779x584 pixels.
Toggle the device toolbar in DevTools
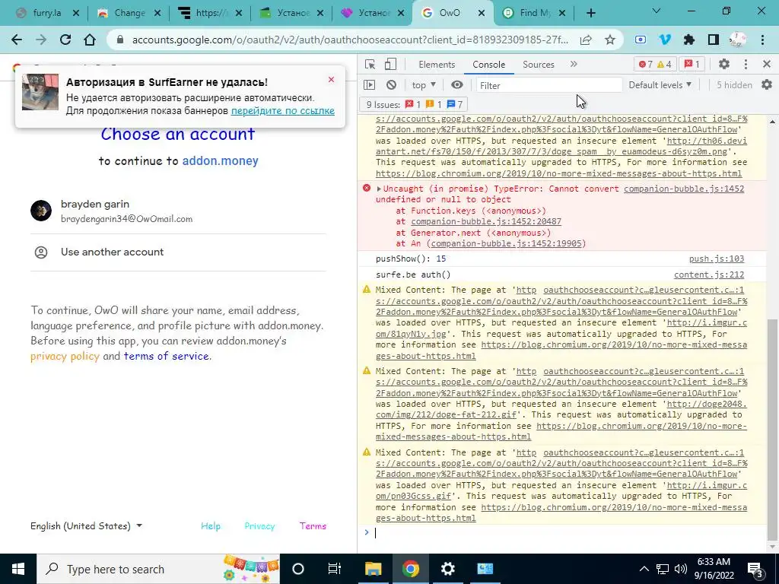390,64
